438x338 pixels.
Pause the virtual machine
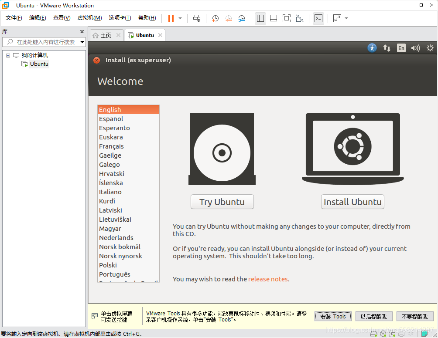[x=171, y=18]
